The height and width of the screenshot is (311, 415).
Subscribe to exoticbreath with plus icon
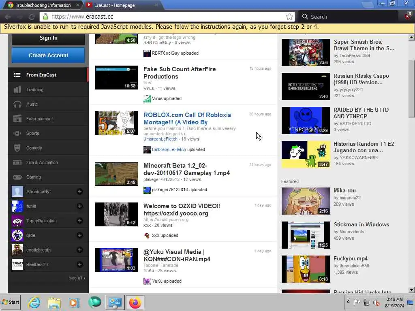80,249
